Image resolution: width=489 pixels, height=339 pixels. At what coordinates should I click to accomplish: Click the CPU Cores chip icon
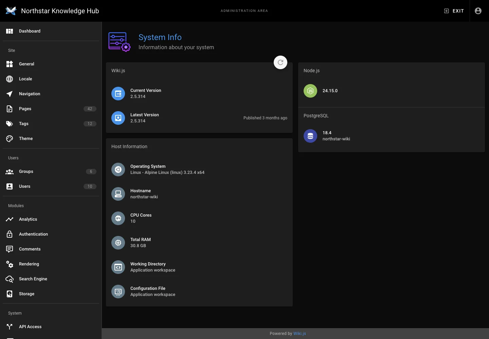point(118,218)
